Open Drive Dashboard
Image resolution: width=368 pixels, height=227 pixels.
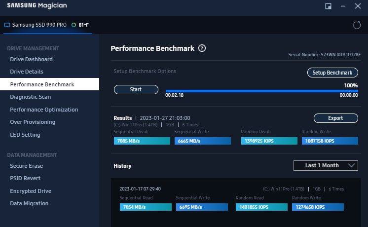31,59
